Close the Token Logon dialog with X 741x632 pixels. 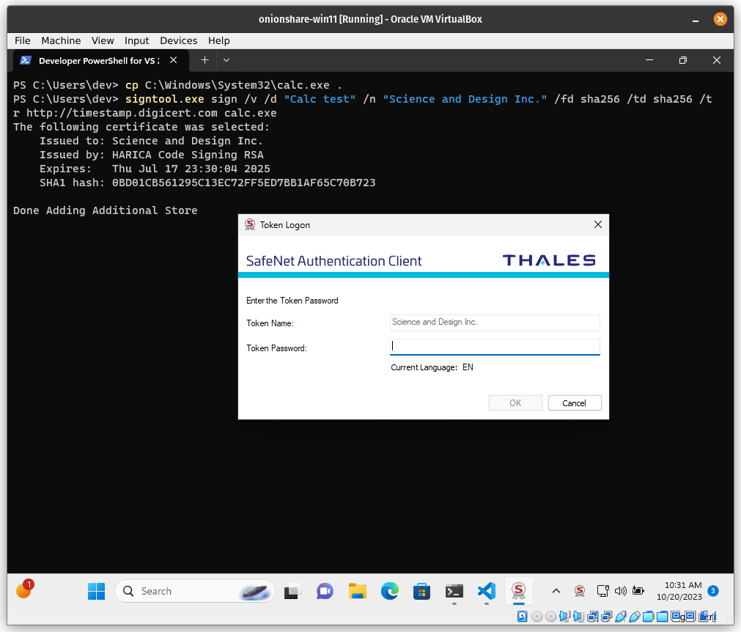(x=598, y=224)
